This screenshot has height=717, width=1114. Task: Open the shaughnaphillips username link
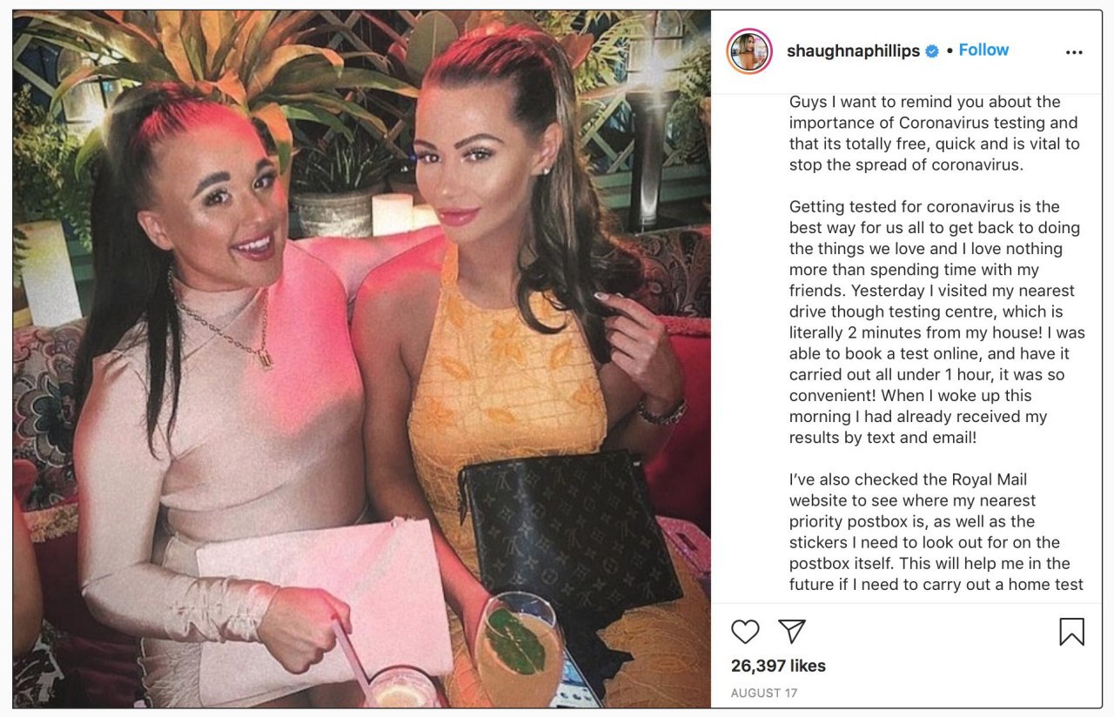pyautogui.click(x=853, y=51)
